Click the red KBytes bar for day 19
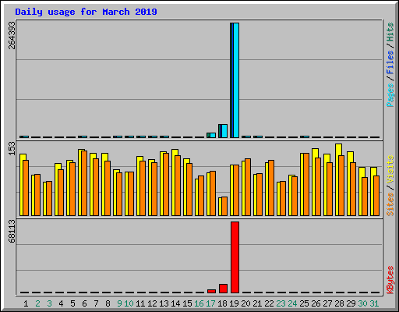 tap(235, 257)
